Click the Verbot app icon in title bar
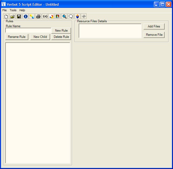The height and width of the screenshot is (169, 173). pyautogui.click(x=3, y=4)
